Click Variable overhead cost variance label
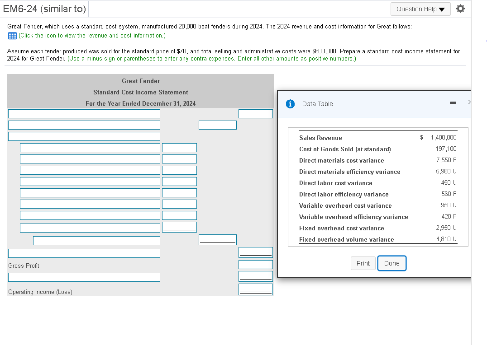 point(345,206)
